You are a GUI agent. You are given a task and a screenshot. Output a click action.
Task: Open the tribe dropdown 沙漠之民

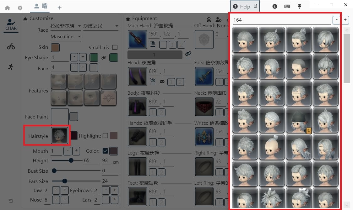click(x=100, y=26)
